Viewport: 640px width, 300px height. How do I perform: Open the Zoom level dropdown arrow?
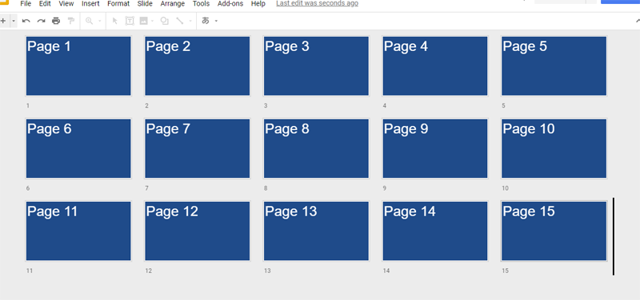[99, 21]
